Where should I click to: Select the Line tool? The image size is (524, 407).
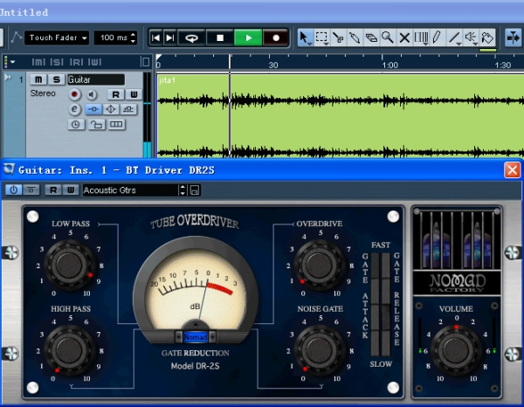pyautogui.click(x=454, y=38)
